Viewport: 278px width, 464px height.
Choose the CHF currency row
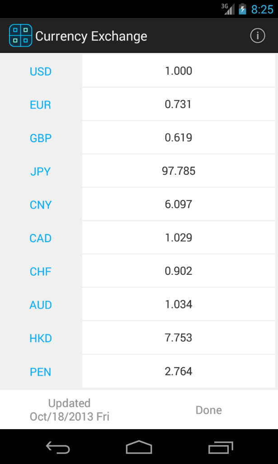pyautogui.click(x=40, y=271)
